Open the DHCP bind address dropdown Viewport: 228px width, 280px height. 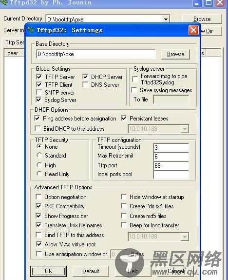coord(185,129)
